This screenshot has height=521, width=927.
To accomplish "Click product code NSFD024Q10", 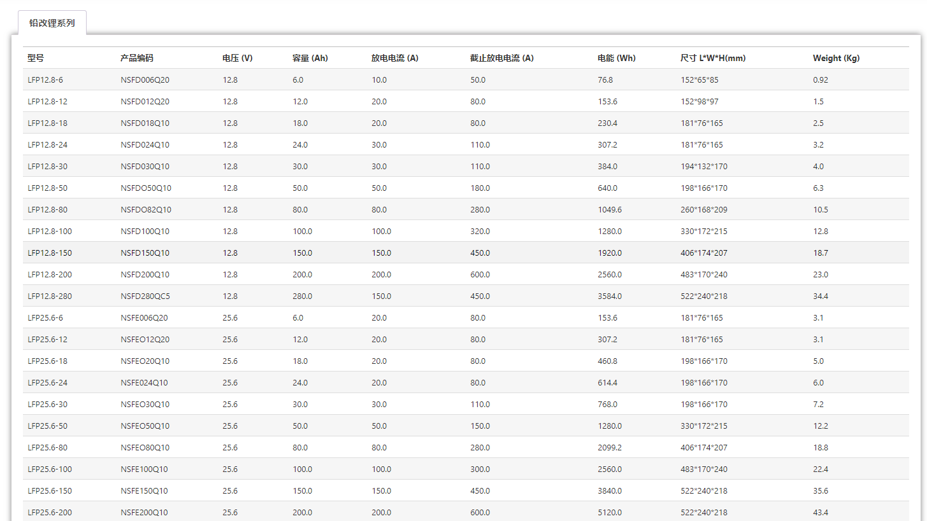I will click(x=145, y=144).
